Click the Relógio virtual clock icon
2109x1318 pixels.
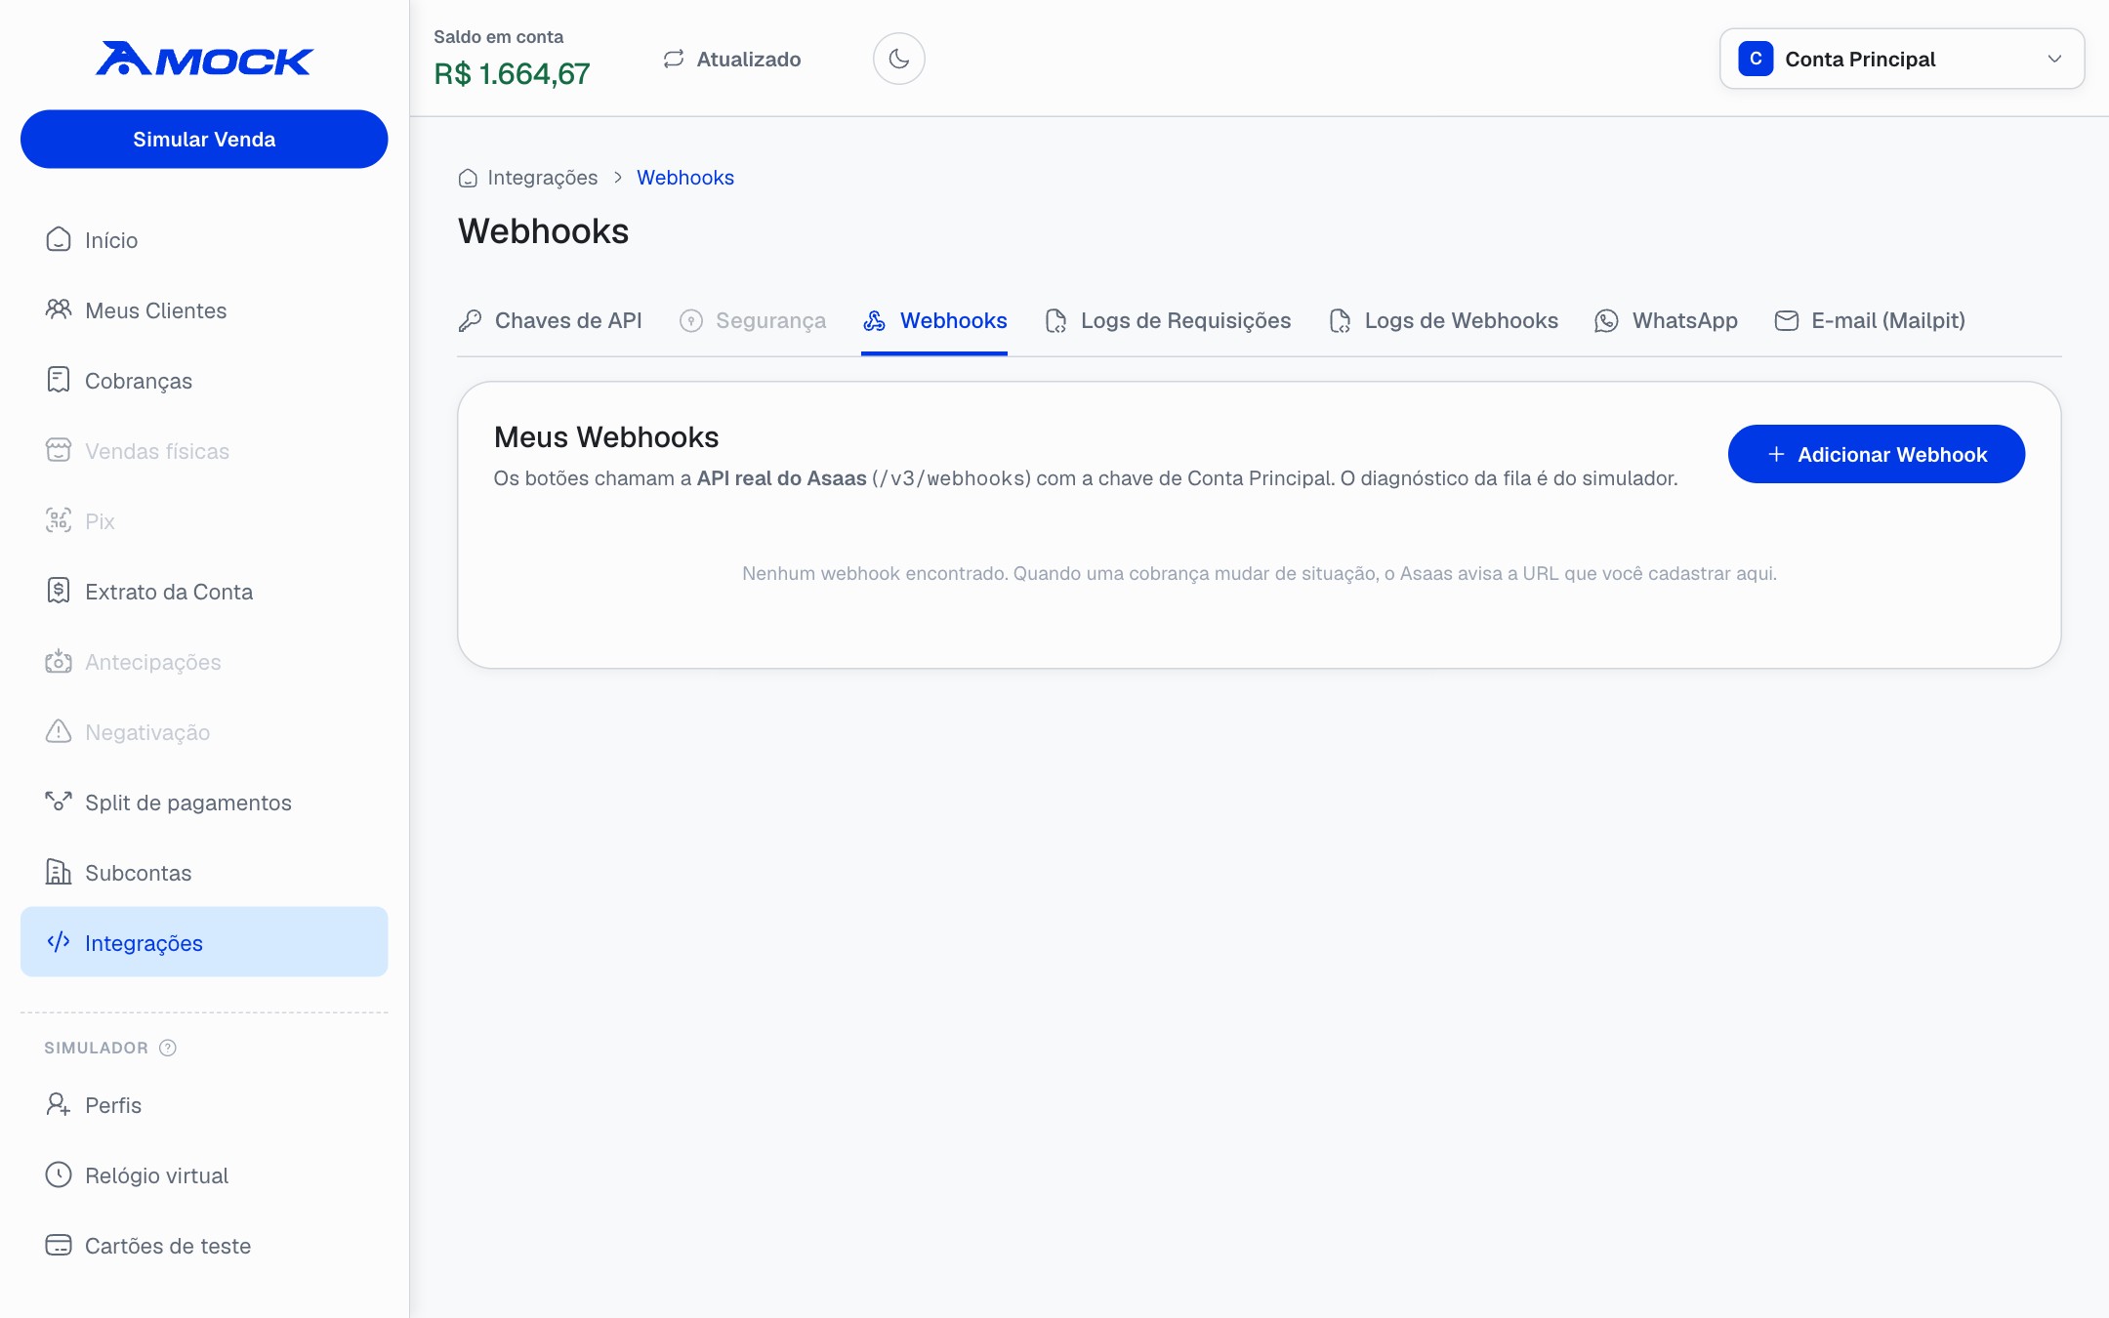tap(59, 1174)
